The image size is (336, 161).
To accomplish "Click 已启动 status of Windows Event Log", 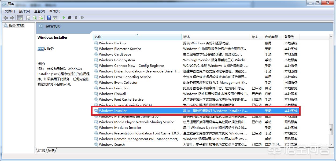I will coord(257,88).
